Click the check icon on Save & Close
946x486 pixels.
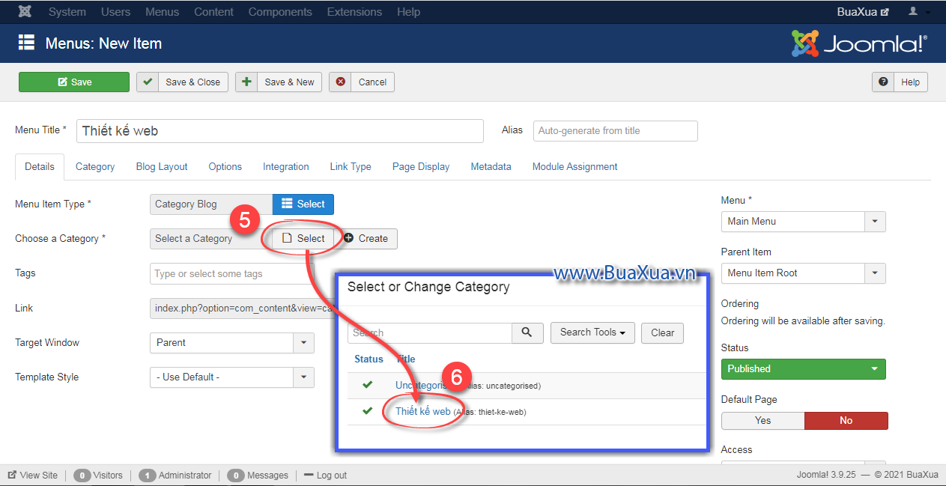pos(148,82)
